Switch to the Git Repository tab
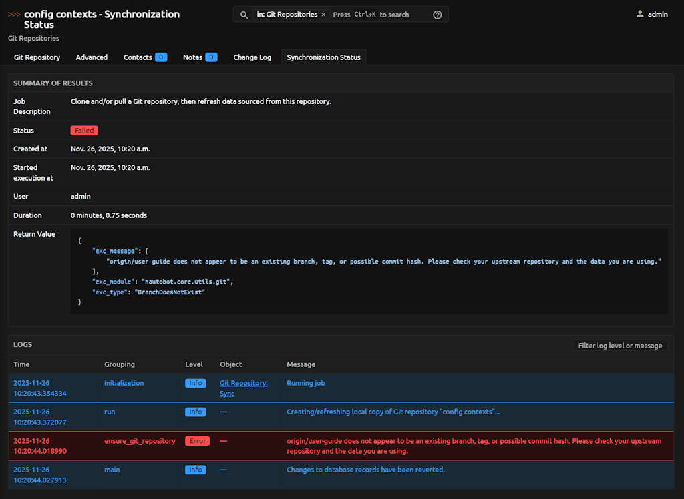 point(37,57)
